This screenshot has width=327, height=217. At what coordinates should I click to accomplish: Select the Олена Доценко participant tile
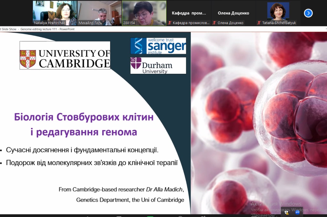point(233,13)
